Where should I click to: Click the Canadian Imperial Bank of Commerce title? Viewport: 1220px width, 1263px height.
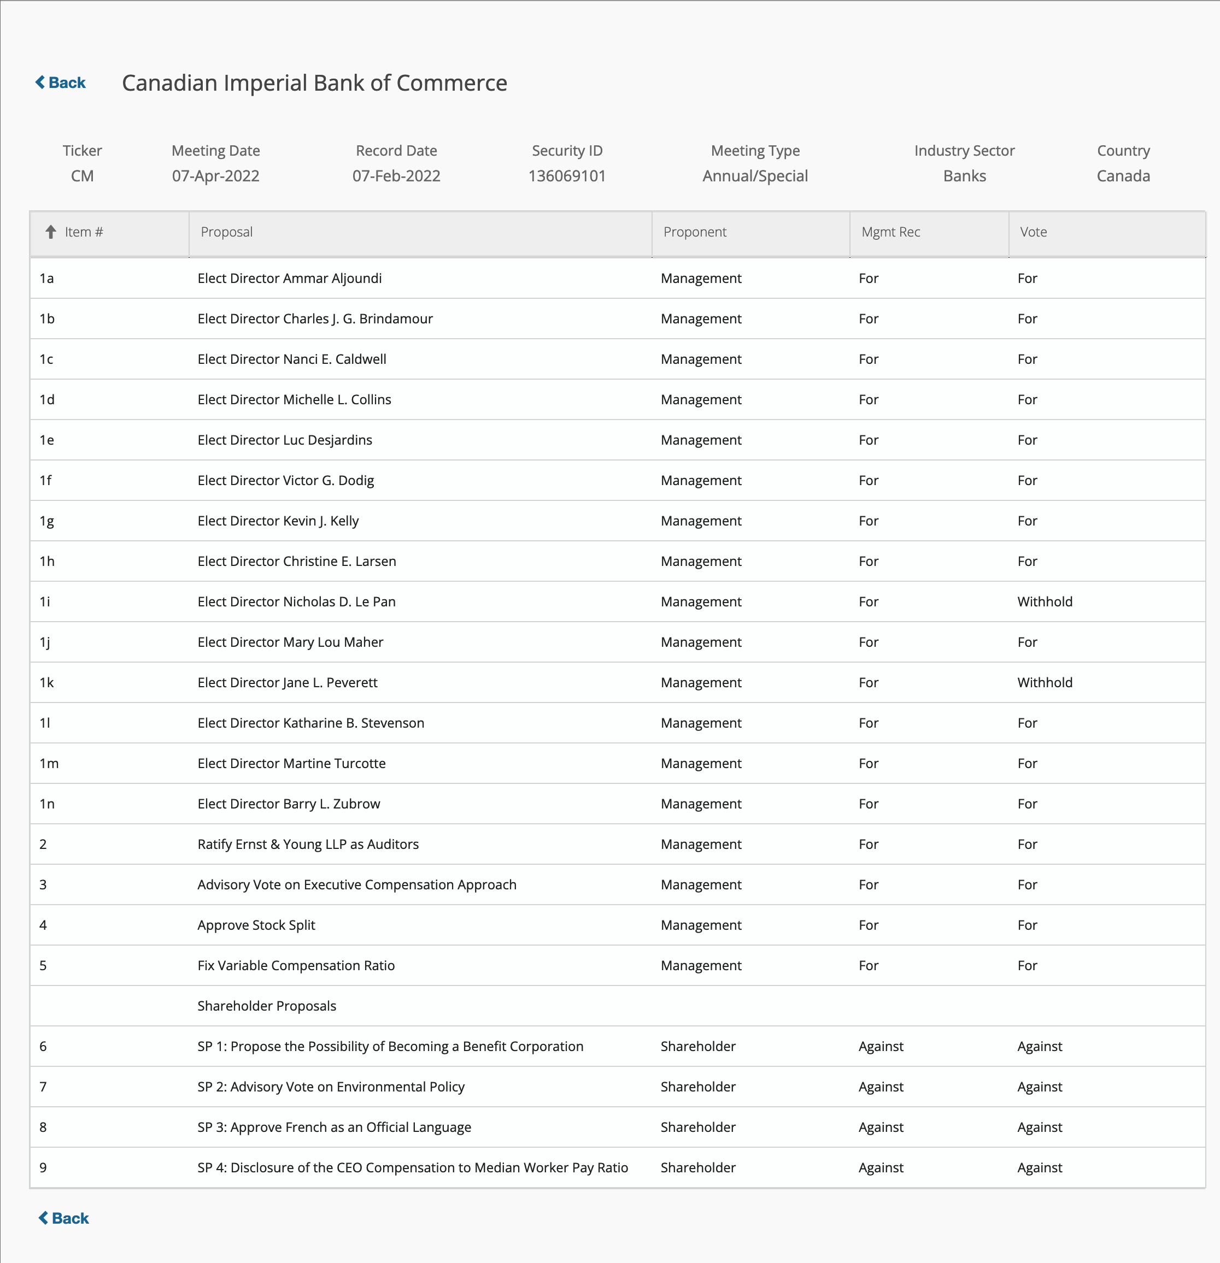315,83
